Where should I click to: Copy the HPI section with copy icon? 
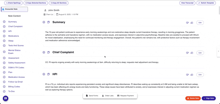(48, 74)
